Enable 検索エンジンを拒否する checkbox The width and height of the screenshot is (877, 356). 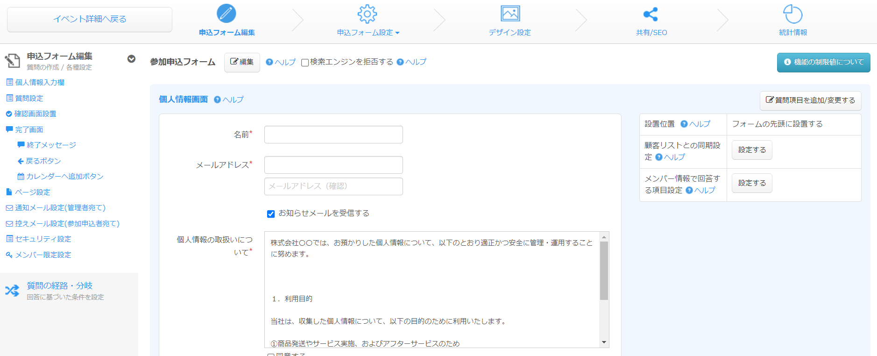coord(305,63)
